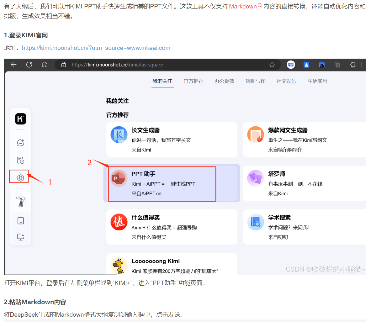The height and width of the screenshot is (322, 371).
Task: Open the collections icon in toolbar
Action: click(x=337, y=65)
